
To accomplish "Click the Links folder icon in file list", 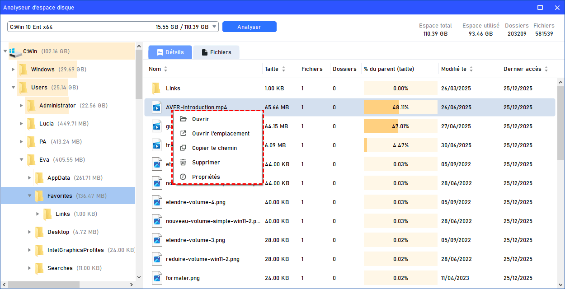I will pyautogui.click(x=156, y=89).
